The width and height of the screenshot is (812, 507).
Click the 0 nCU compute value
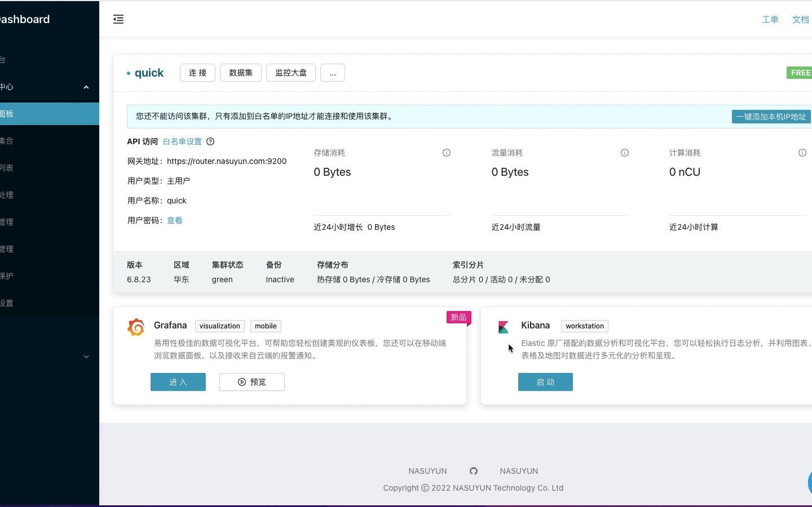pyautogui.click(x=685, y=172)
